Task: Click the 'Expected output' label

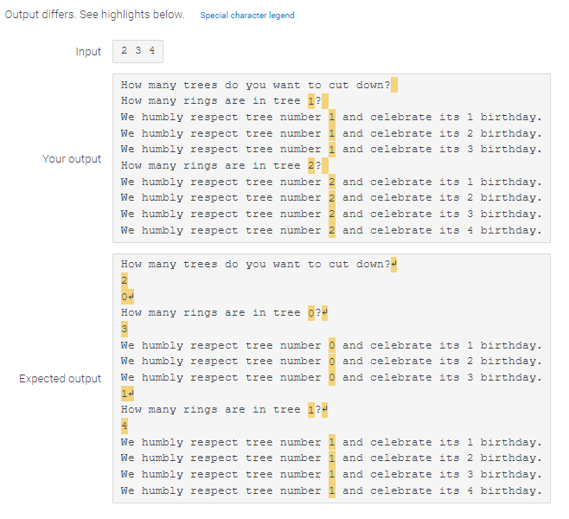Action: pyautogui.click(x=61, y=379)
